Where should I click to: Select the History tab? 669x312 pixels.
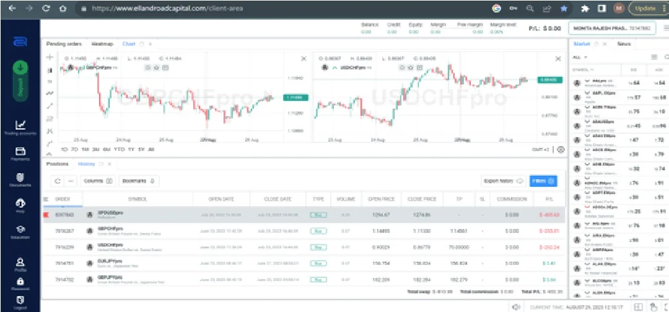pyautogui.click(x=85, y=163)
